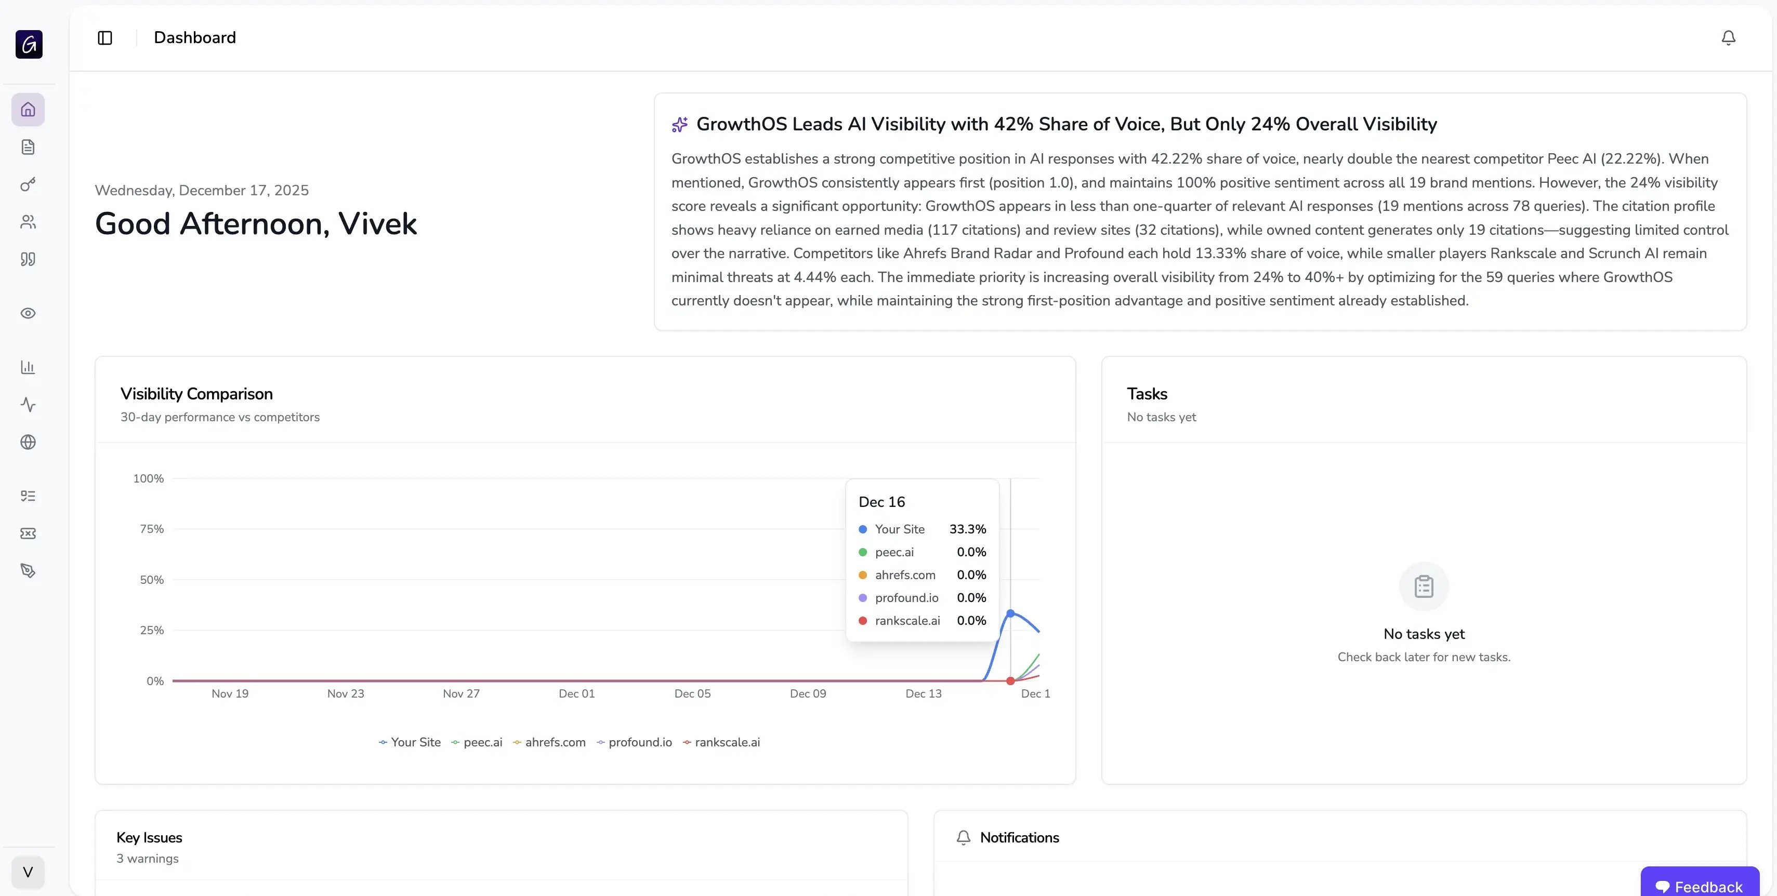
Task: Open user menu via V avatar
Action: (x=28, y=872)
